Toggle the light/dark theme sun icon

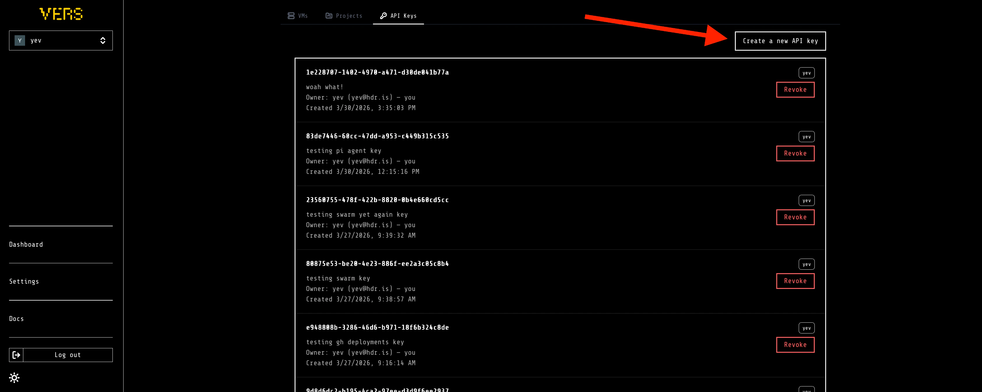pos(15,377)
